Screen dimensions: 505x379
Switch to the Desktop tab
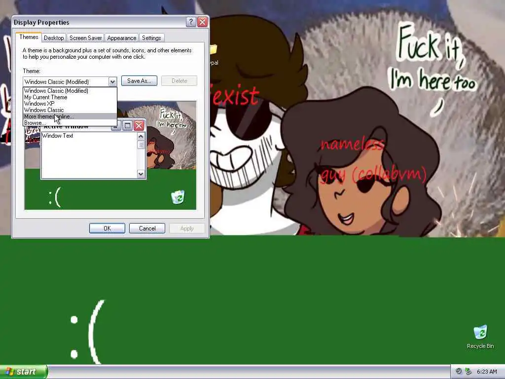(x=54, y=38)
